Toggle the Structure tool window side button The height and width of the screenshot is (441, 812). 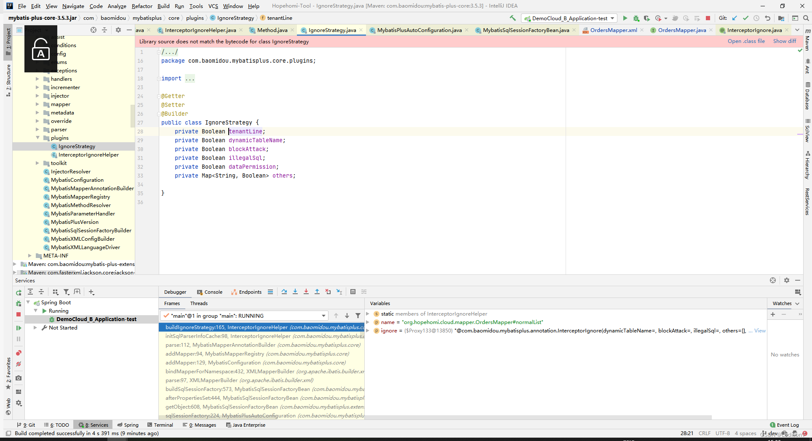(x=8, y=80)
